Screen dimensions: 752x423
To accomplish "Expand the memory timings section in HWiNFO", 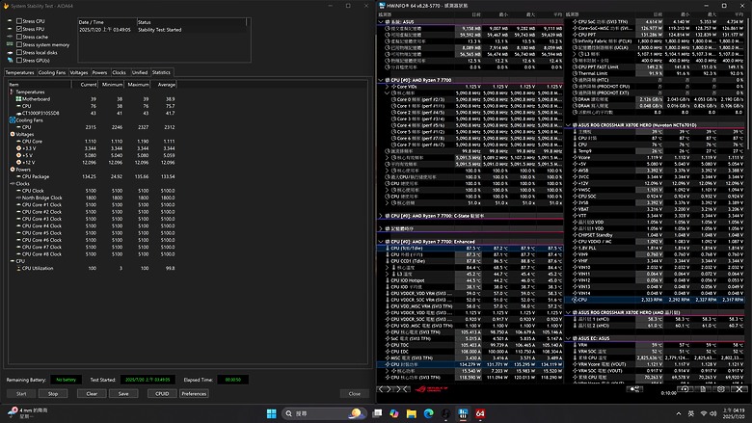I will point(381,229).
